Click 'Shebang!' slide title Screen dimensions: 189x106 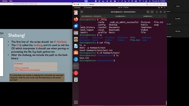pyautogui.click(x=17, y=35)
